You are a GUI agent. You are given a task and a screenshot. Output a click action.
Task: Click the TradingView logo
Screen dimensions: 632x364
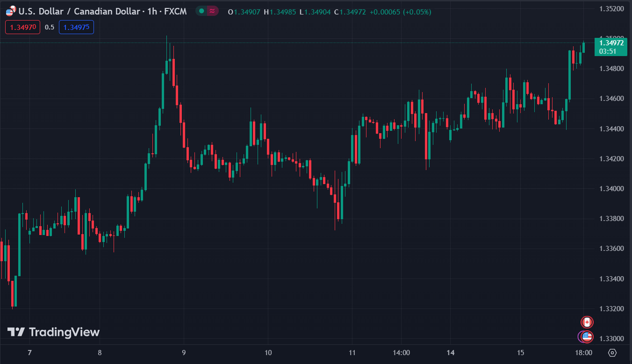tap(53, 332)
